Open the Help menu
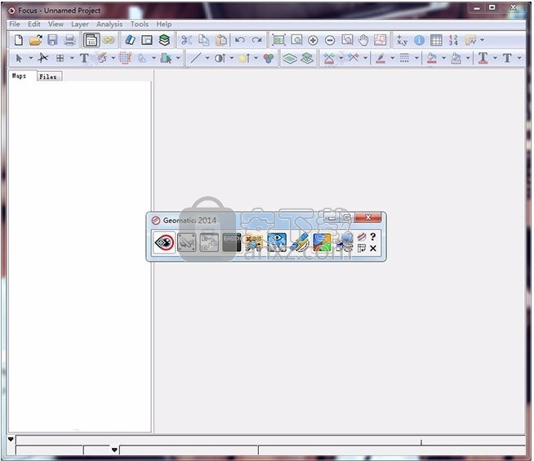 pyautogui.click(x=164, y=25)
